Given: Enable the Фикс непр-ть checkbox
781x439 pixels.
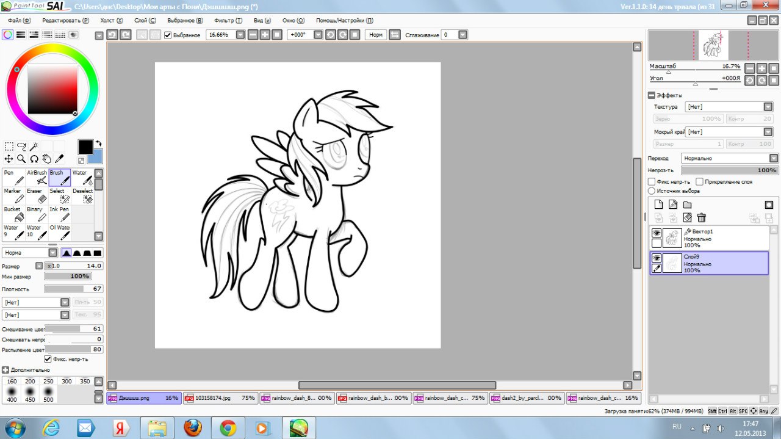Looking at the screenshot, I should [x=652, y=182].
